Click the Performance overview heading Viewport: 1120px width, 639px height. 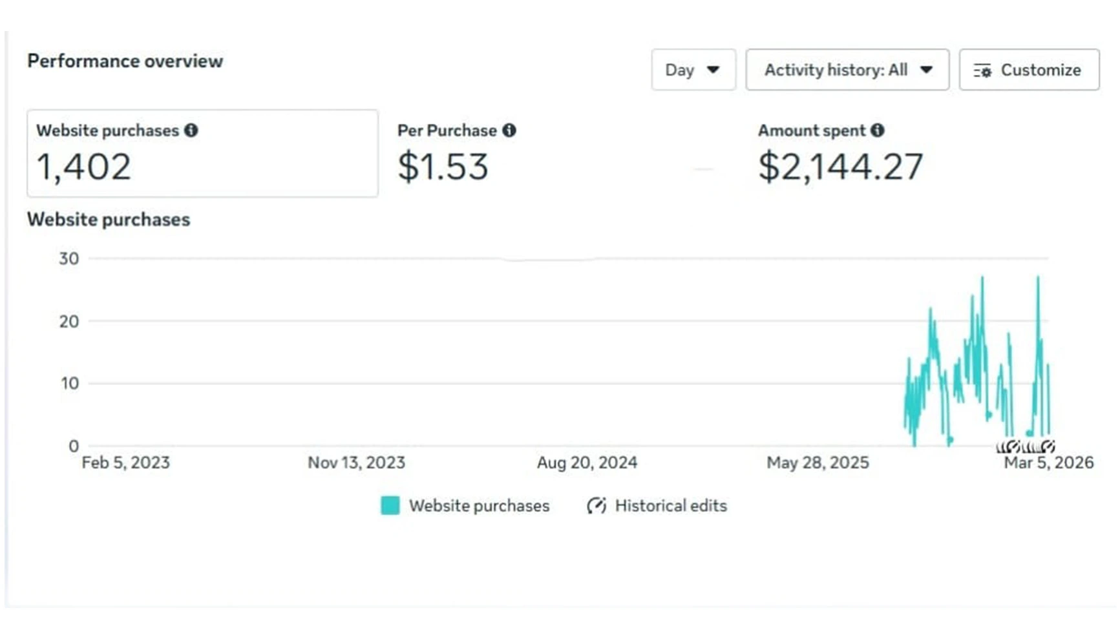click(x=125, y=61)
